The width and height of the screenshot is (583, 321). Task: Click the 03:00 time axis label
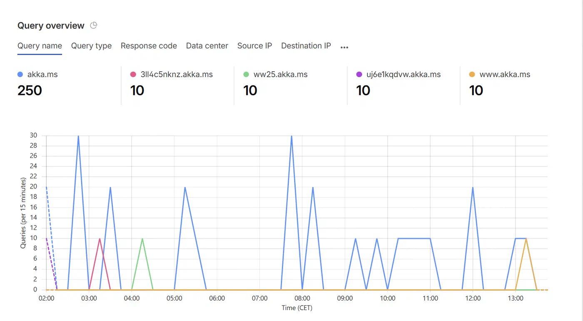pyautogui.click(x=89, y=298)
